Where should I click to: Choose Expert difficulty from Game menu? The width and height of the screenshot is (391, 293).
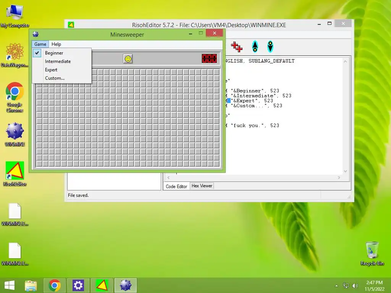[x=61, y=70]
